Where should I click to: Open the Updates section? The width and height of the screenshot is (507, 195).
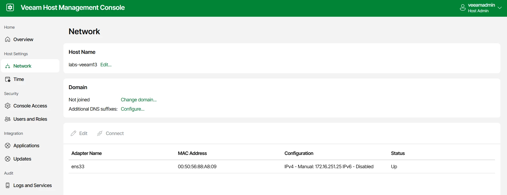tap(30, 159)
